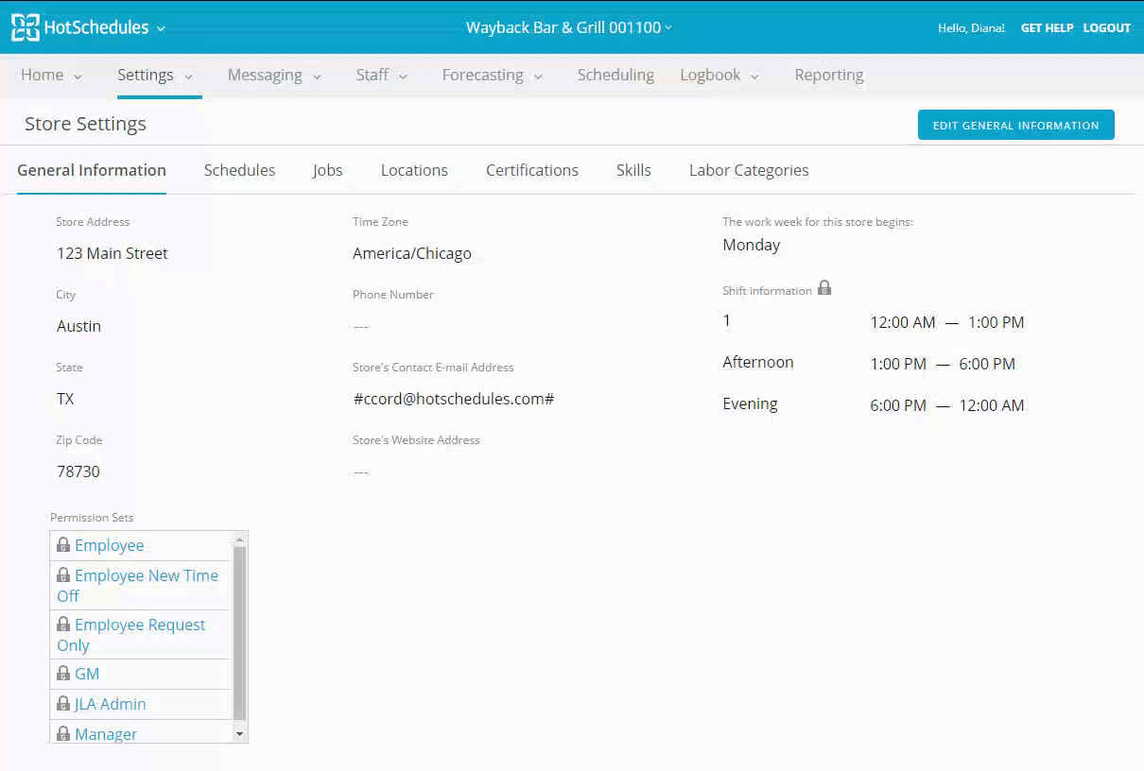Click the America/Chicago time zone value
This screenshot has height=771, width=1144.
coord(412,253)
